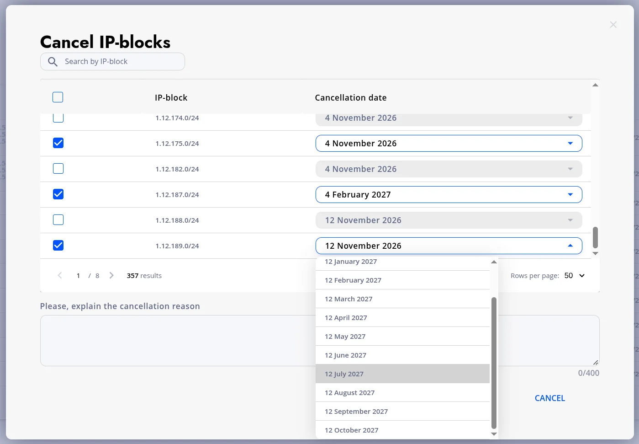This screenshot has height=444, width=639.
Task: Click date list scroll-up arrow
Action: pyautogui.click(x=494, y=262)
